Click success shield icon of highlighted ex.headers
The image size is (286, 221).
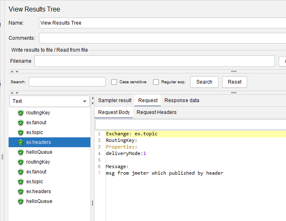(20, 142)
